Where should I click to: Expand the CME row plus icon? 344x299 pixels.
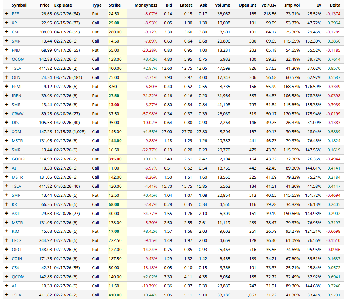7,32
